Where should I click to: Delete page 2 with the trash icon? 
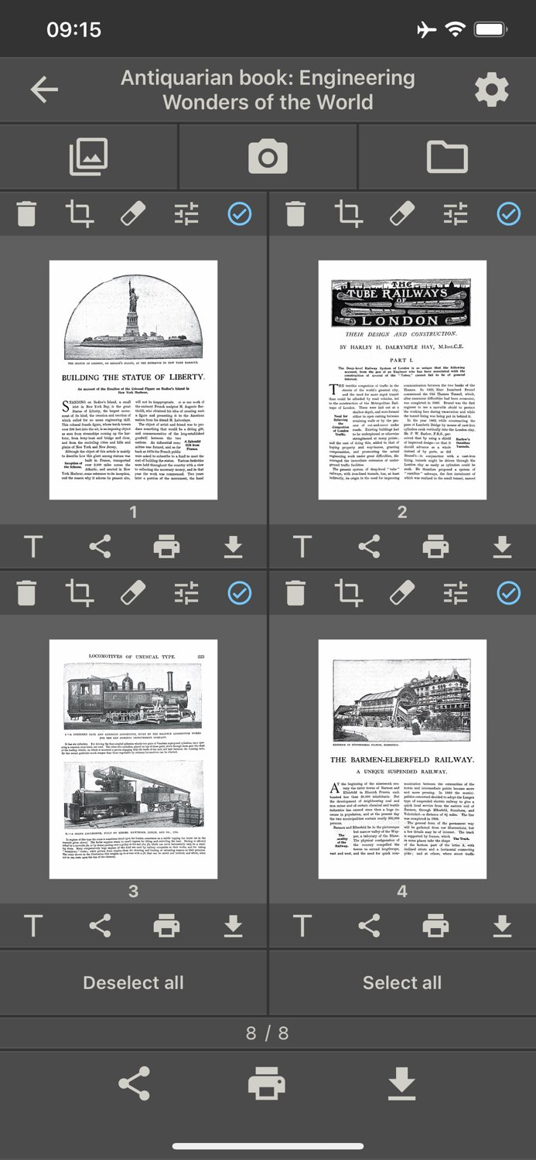point(295,213)
